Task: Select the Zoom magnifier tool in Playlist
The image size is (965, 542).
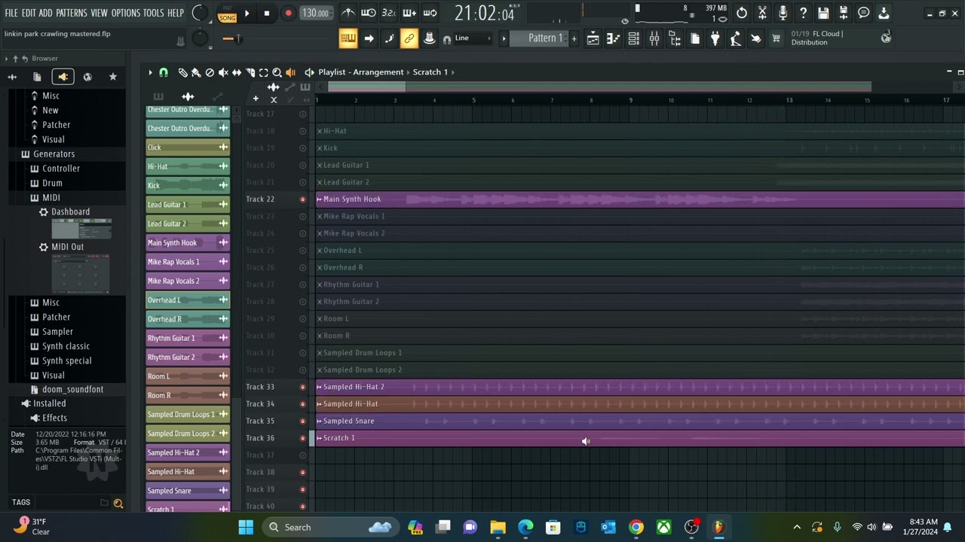Action: (x=277, y=72)
